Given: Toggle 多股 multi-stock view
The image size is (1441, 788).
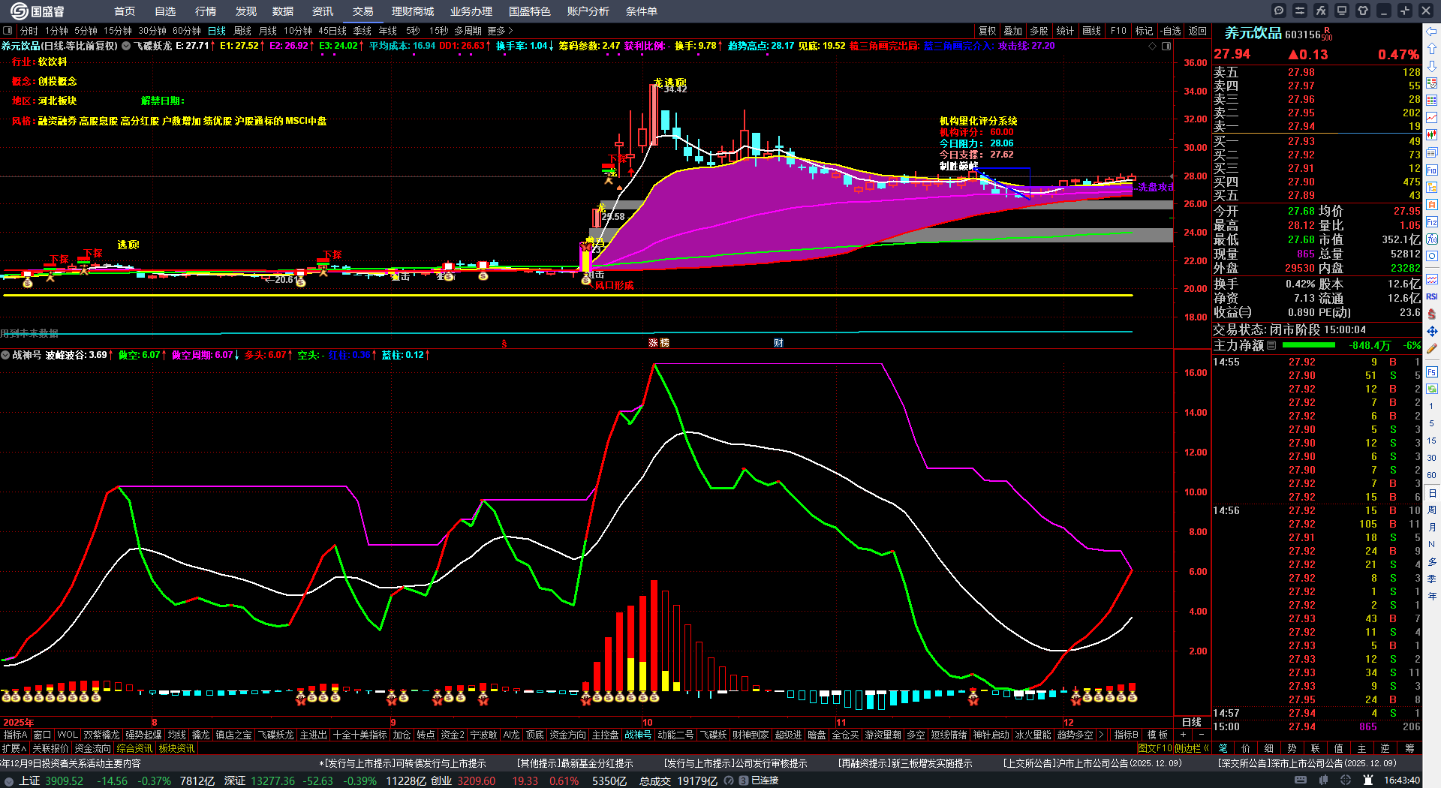Looking at the screenshot, I should (1039, 31).
